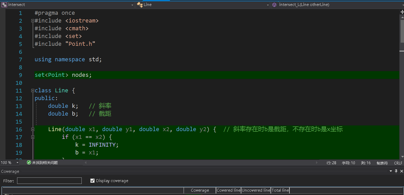The width and height of the screenshot is (404, 195).
Task: Open the 100 % zoom level dropdown
Action: tap(18, 163)
